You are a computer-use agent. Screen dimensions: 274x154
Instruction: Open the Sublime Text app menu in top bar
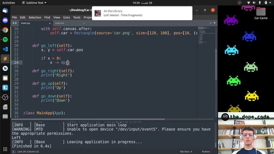click(34, 3)
